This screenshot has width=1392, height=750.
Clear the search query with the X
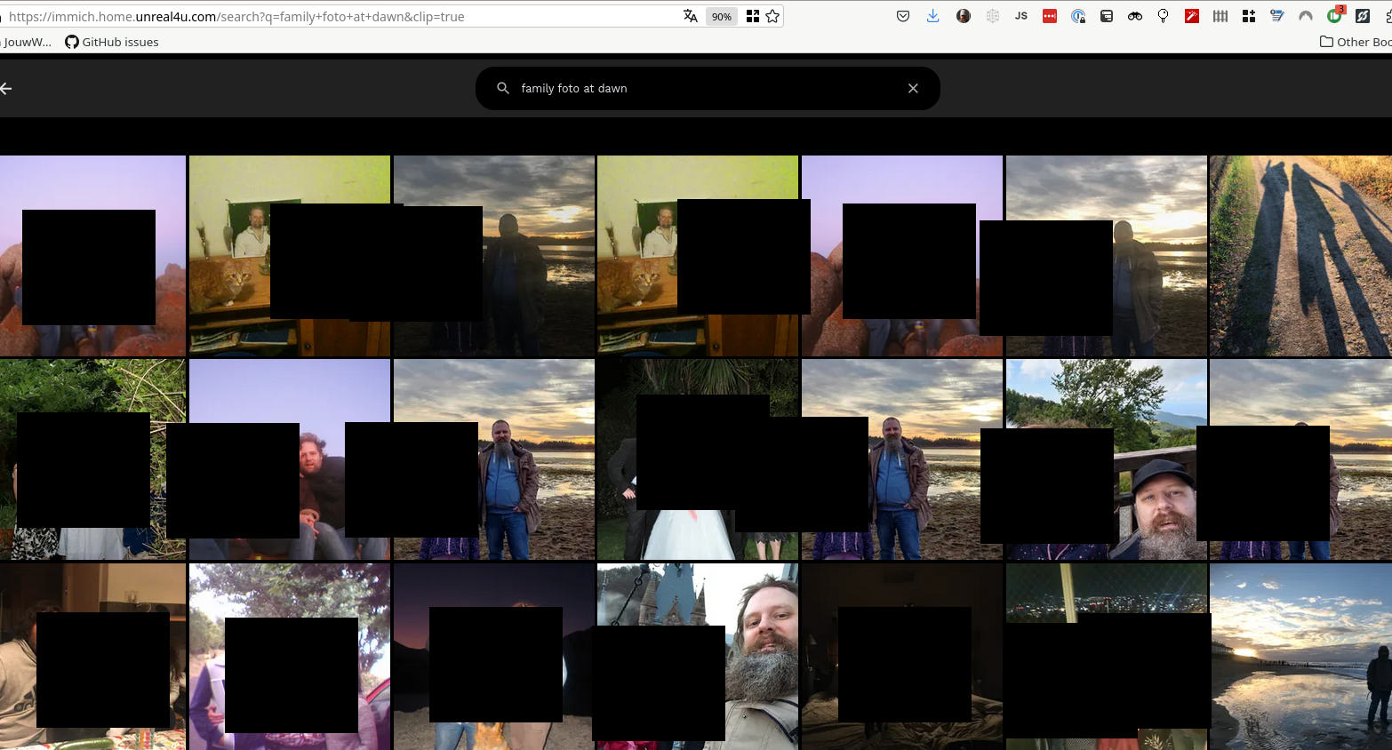point(913,88)
